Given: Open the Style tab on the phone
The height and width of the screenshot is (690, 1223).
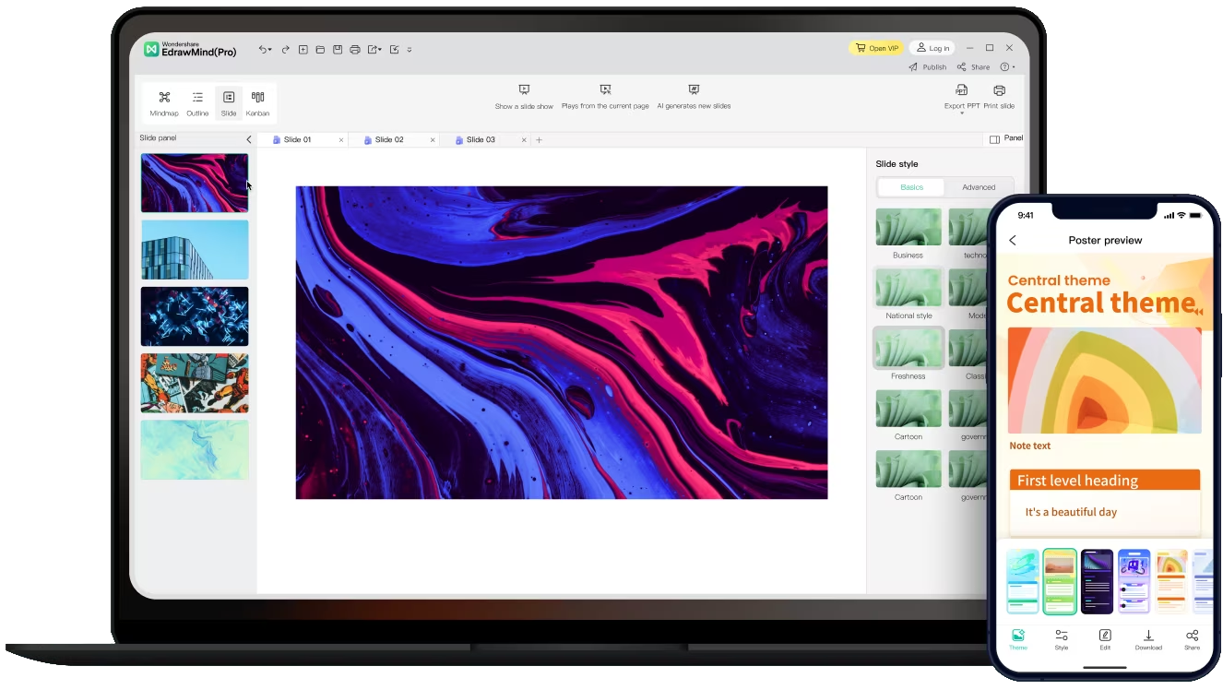Looking at the screenshot, I should [1062, 639].
